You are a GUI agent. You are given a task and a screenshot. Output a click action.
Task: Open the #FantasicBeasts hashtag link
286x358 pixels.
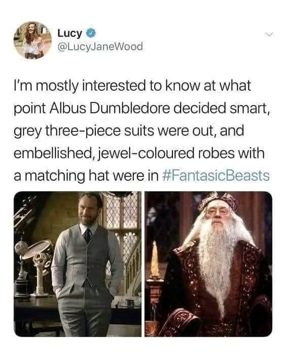point(216,176)
